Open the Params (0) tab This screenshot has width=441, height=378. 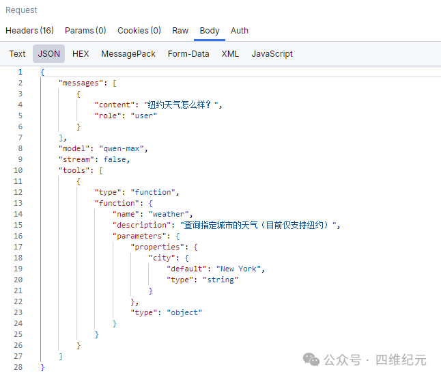tap(85, 31)
